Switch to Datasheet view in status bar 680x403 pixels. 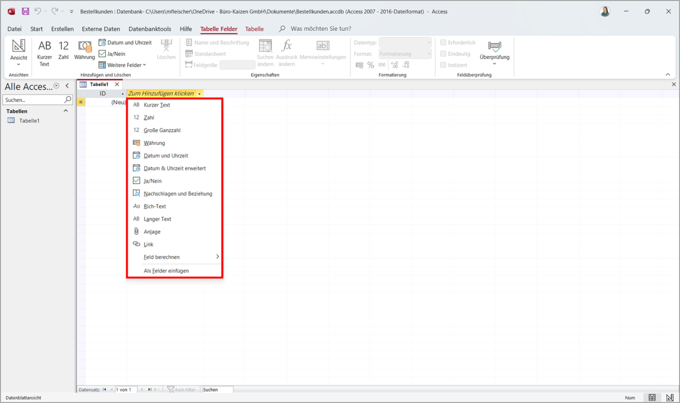(652, 398)
